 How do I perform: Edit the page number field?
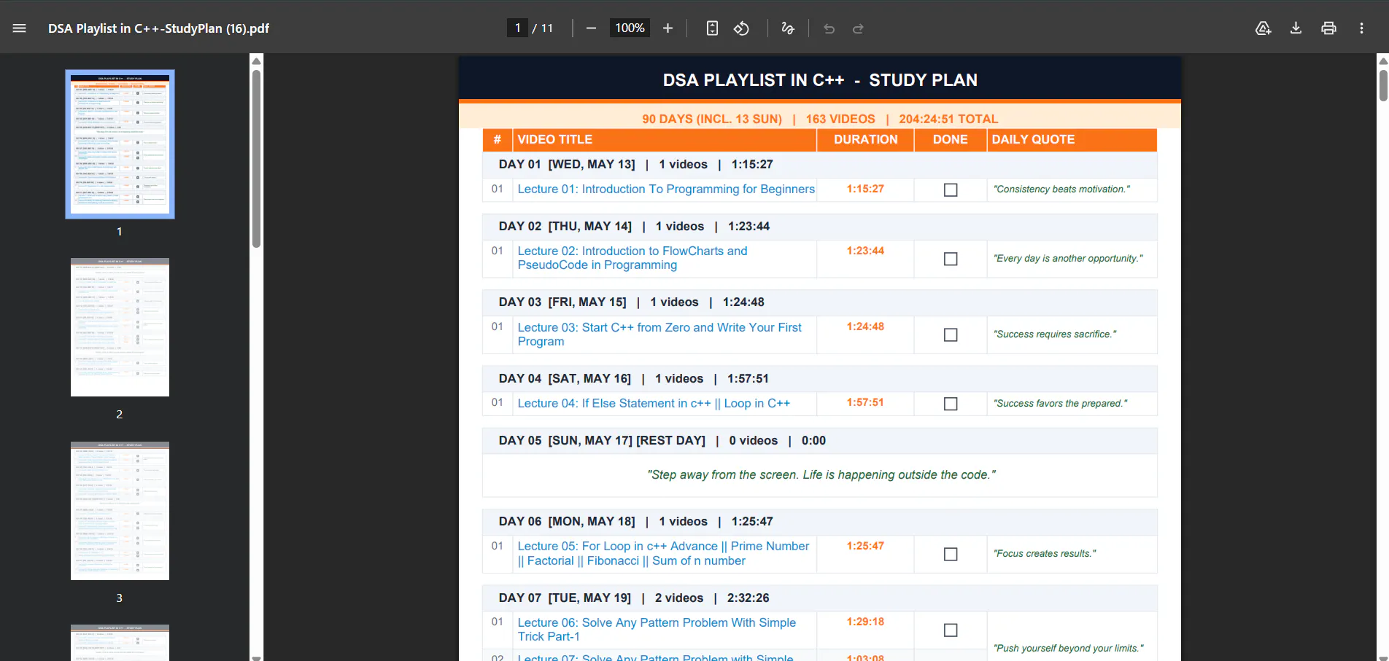(x=517, y=28)
